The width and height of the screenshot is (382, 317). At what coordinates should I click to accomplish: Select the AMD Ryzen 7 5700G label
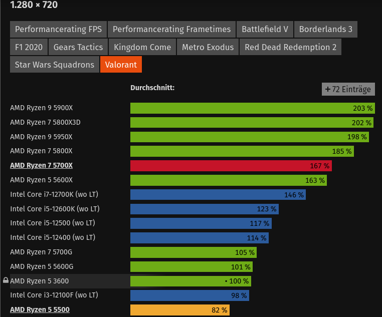click(41, 252)
